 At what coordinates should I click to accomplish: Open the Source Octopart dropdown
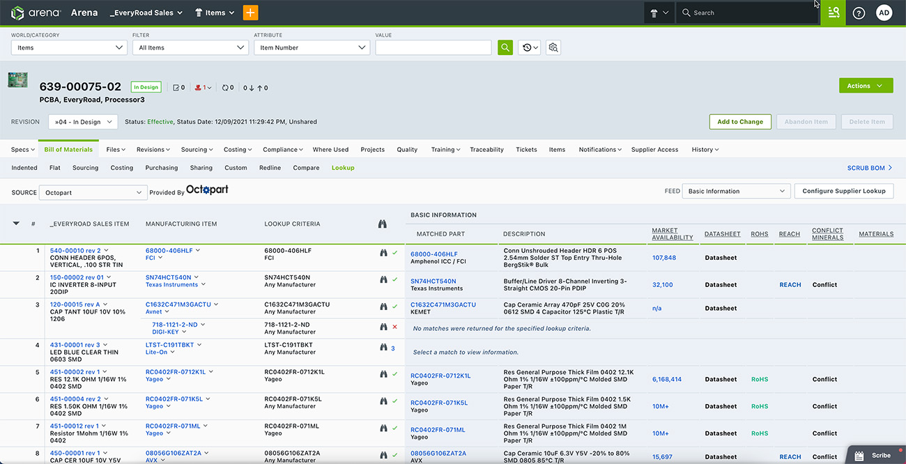point(93,192)
